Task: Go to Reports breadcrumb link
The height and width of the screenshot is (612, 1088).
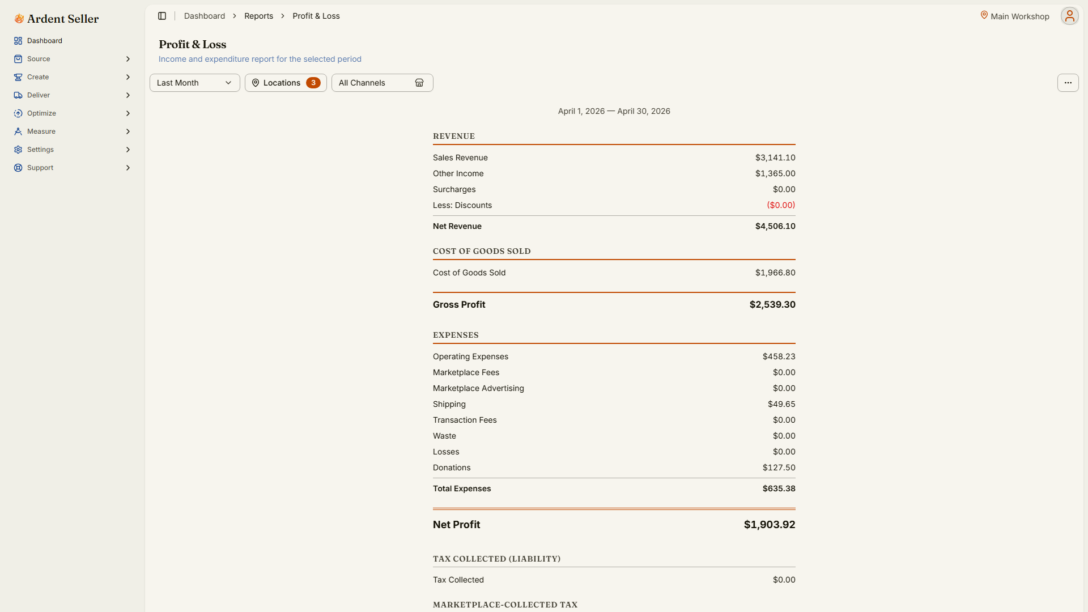Action: (258, 16)
